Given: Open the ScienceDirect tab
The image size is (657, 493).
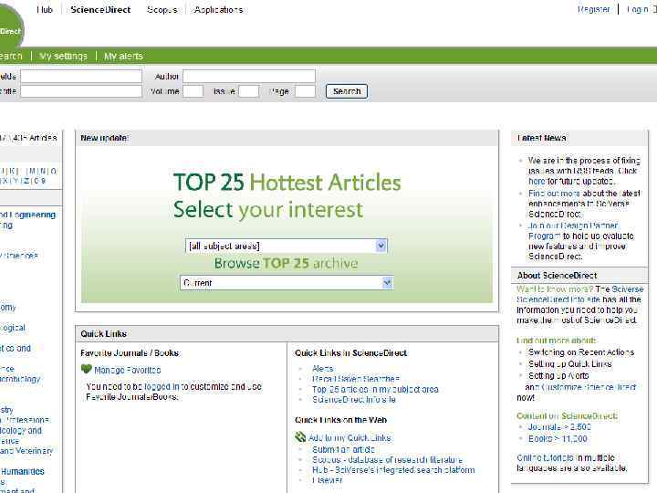Looking at the screenshot, I should (100, 10).
